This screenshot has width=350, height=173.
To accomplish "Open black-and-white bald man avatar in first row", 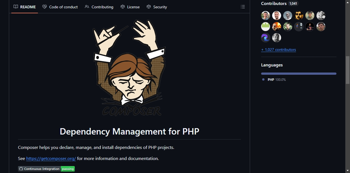I will tap(321, 16).
